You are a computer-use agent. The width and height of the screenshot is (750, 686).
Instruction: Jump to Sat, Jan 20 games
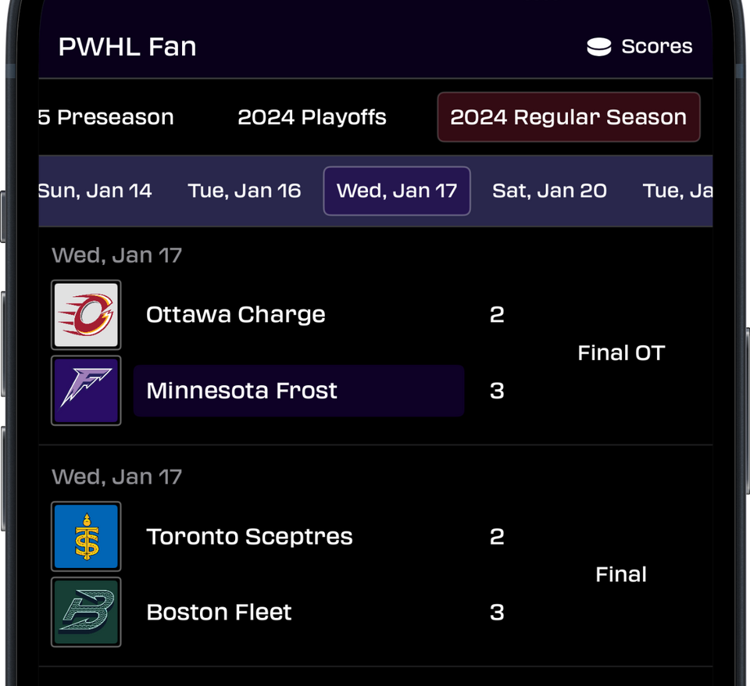(549, 191)
